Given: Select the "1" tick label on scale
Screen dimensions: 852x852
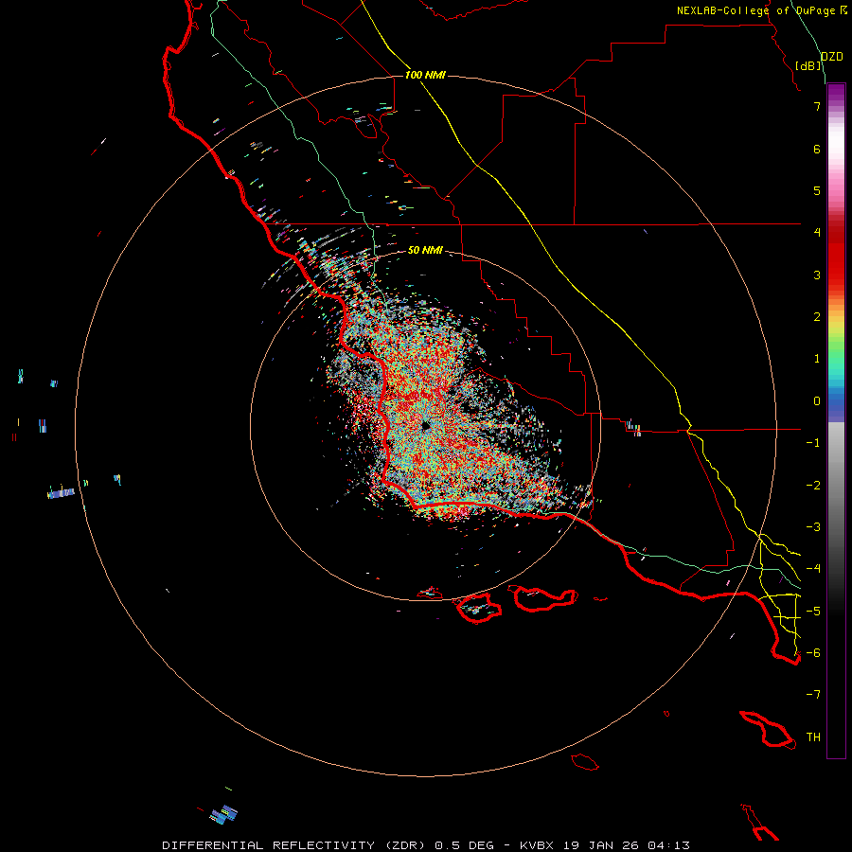Looking at the screenshot, I should pyautogui.click(x=817, y=359).
